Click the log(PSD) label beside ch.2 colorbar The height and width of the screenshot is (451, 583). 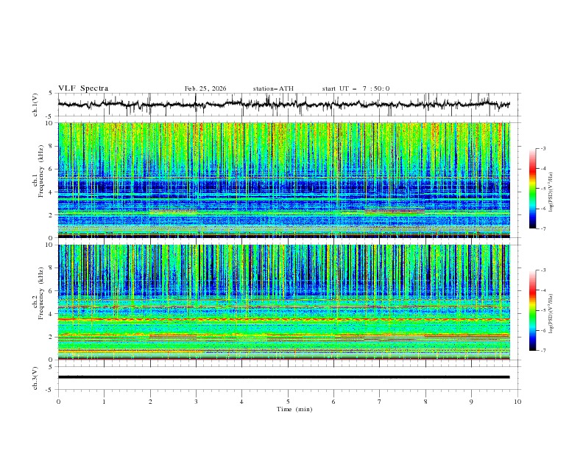click(x=551, y=314)
